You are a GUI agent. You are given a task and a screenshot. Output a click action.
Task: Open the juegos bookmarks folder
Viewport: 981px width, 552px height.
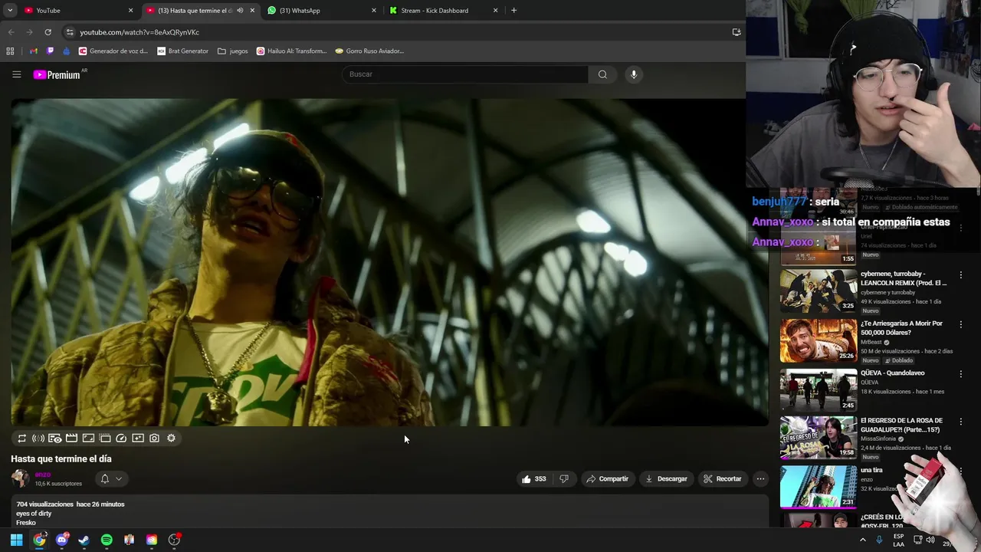pyautogui.click(x=233, y=51)
